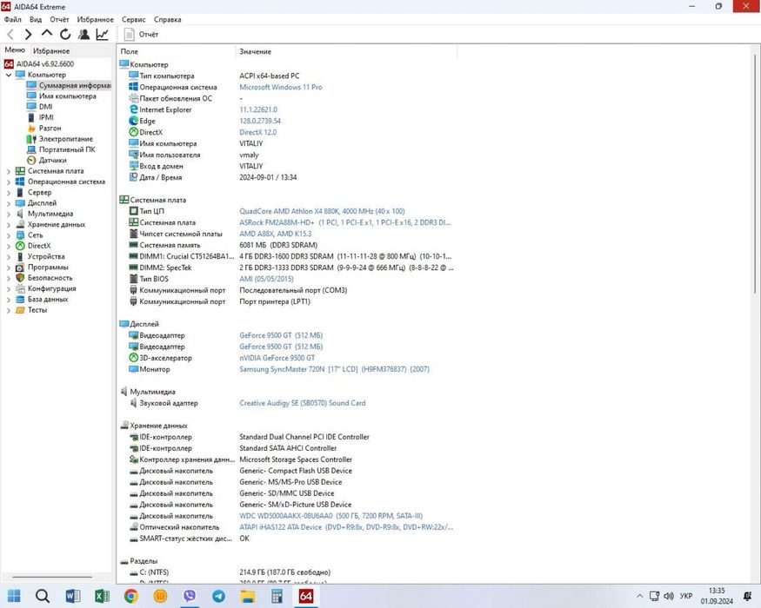Click the Устройства tree icon
Screen dimensions: 761x608
[x=20, y=256]
